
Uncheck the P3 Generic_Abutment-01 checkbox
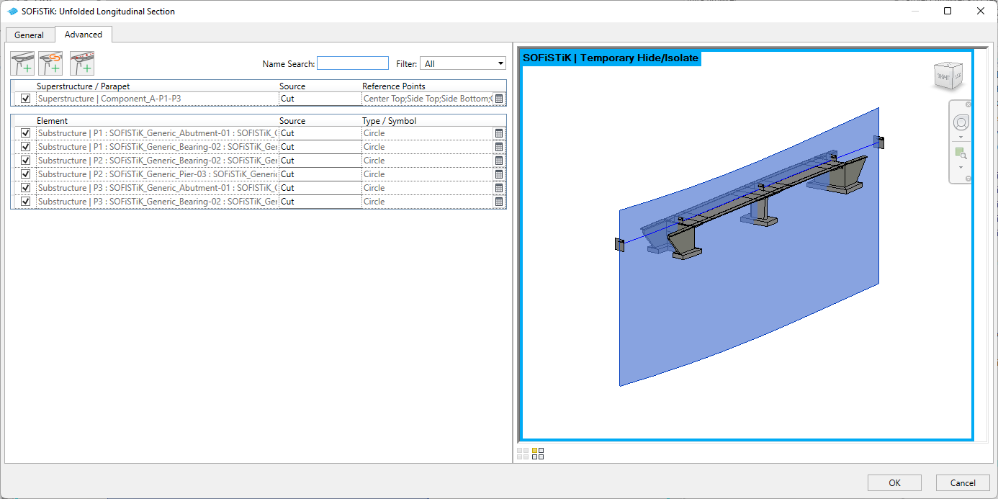click(26, 188)
